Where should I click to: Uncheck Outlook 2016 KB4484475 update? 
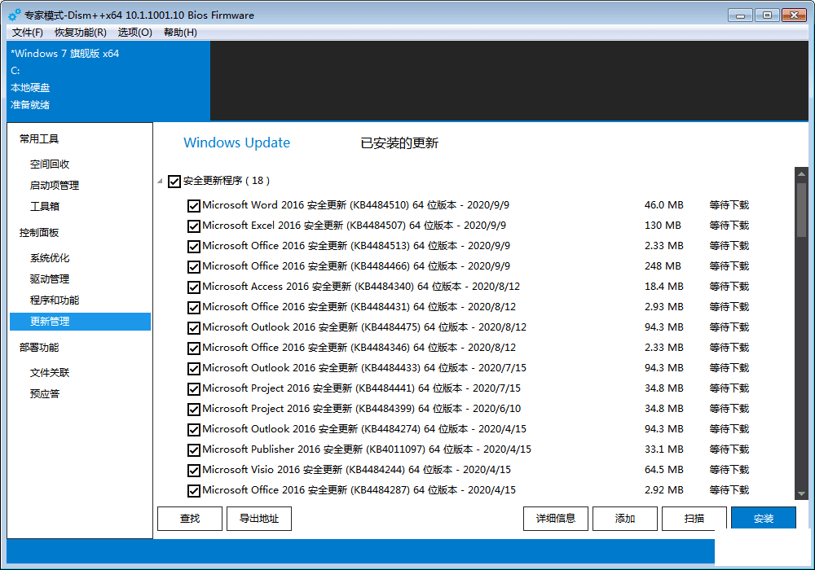click(194, 327)
